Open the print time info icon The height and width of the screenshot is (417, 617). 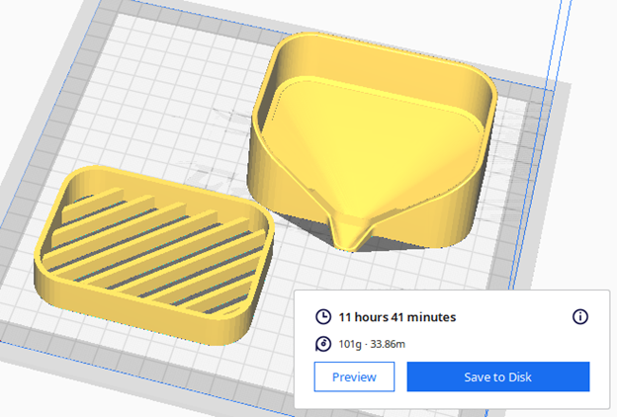(580, 316)
